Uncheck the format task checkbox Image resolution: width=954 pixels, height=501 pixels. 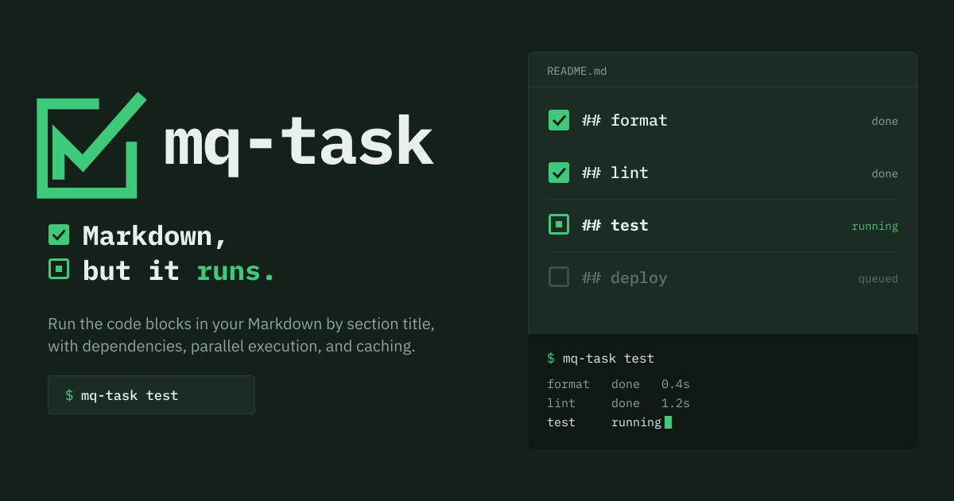[559, 120]
